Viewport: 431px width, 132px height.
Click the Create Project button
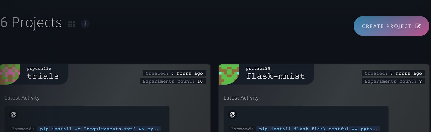point(391,26)
